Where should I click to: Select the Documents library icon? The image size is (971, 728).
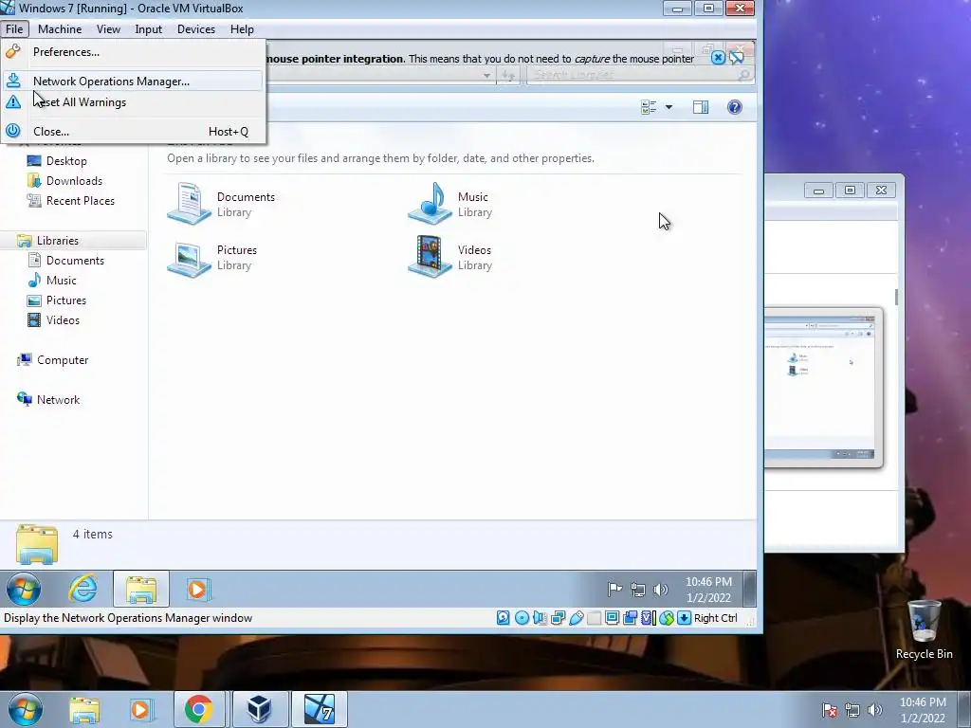[189, 203]
